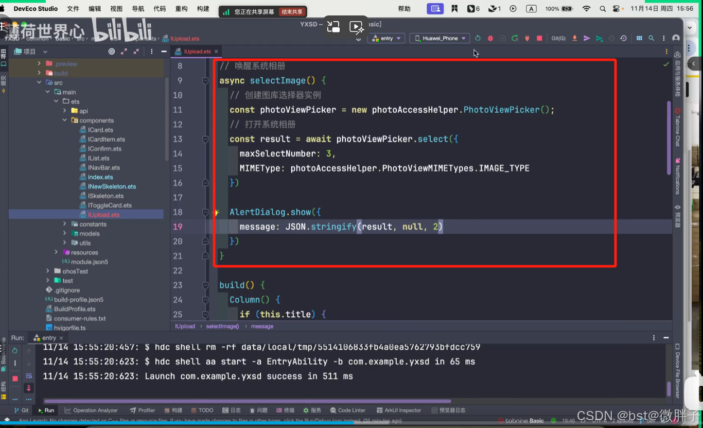Screen dimensions: 703x428
Task: Click the macOS Wi-Fi menu bar icon
Action: 586,9
